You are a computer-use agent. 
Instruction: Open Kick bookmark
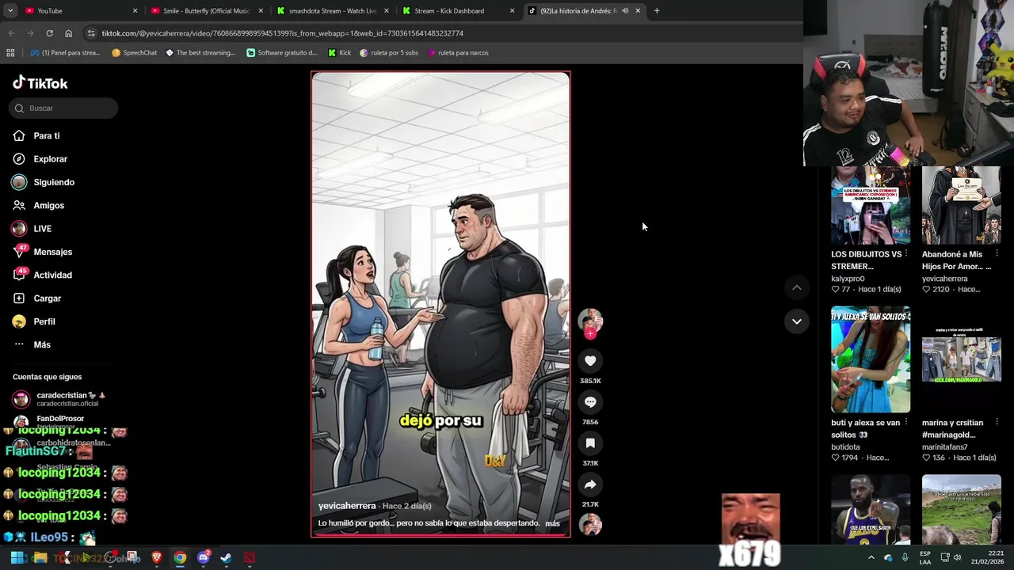click(x=339, y=53)
